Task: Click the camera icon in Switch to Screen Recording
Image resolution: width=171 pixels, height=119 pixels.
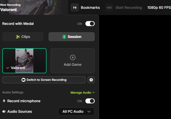Action: [23, 80]
